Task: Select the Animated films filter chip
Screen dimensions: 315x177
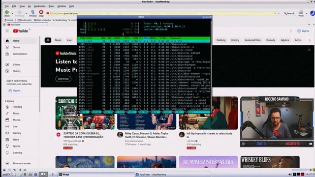Action: 252,40
